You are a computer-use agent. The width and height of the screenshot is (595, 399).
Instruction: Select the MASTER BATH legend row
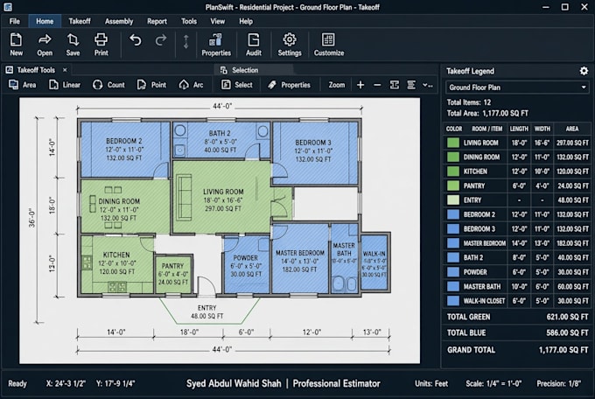point(517,286)
